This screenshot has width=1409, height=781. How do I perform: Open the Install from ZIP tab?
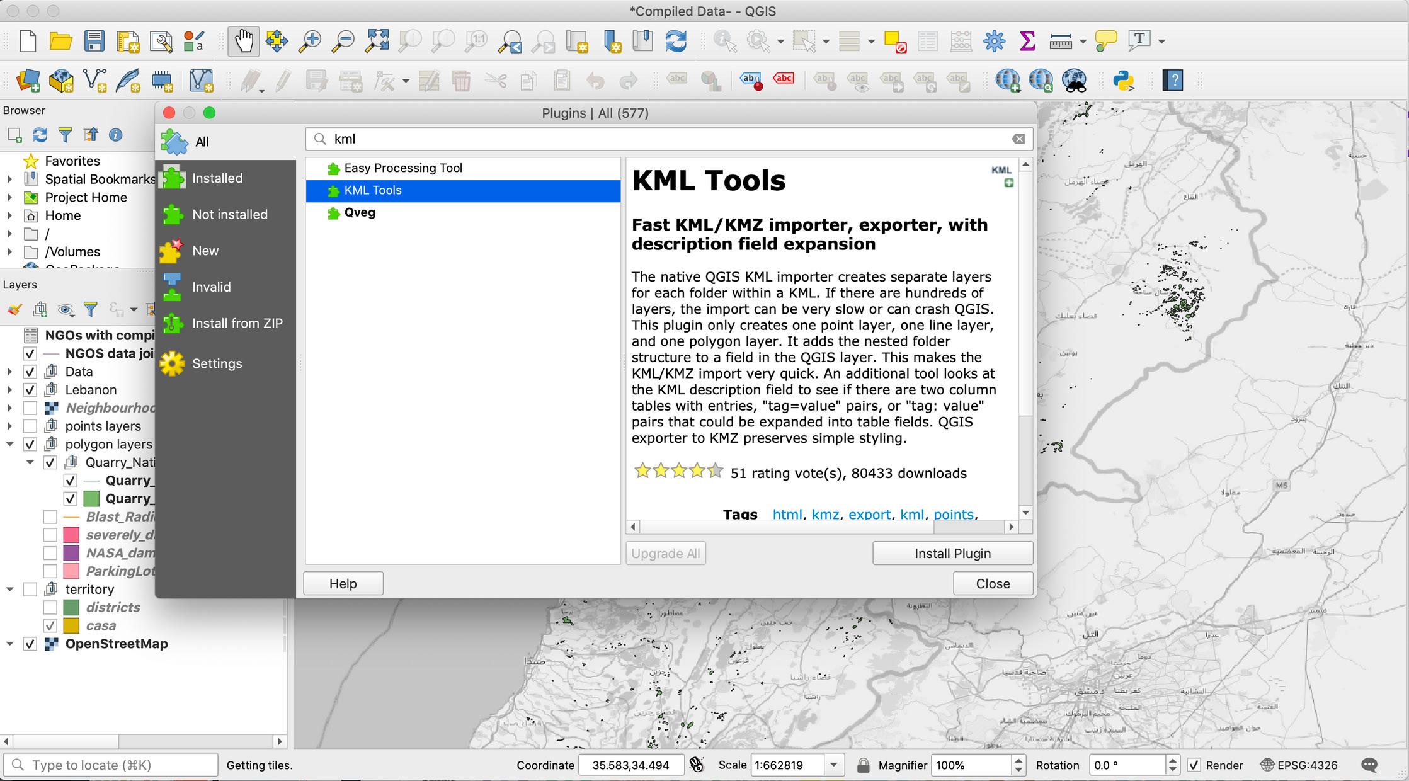237,323
